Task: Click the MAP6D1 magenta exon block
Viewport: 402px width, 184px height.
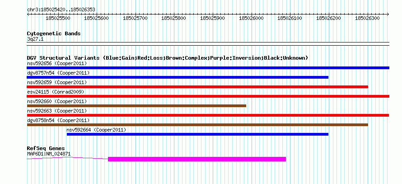Action: [x=197, y=159]
